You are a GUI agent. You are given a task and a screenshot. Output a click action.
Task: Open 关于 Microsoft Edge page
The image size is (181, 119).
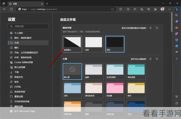(x=28, y=111)
